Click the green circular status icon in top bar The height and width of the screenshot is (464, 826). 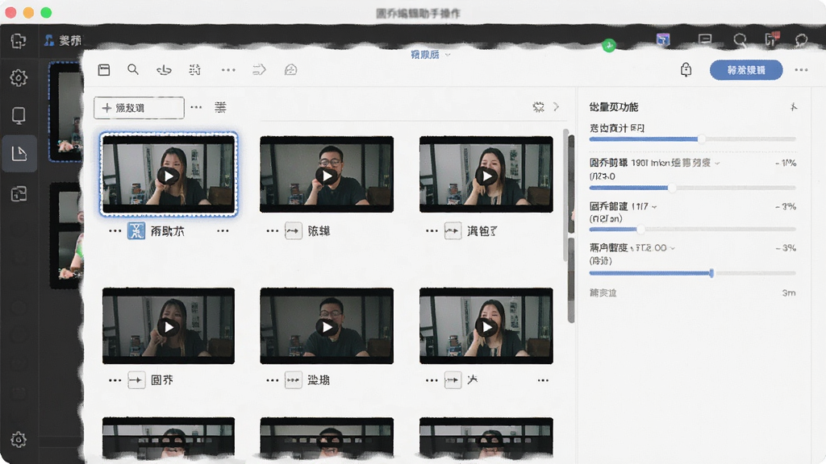[609, 45]
